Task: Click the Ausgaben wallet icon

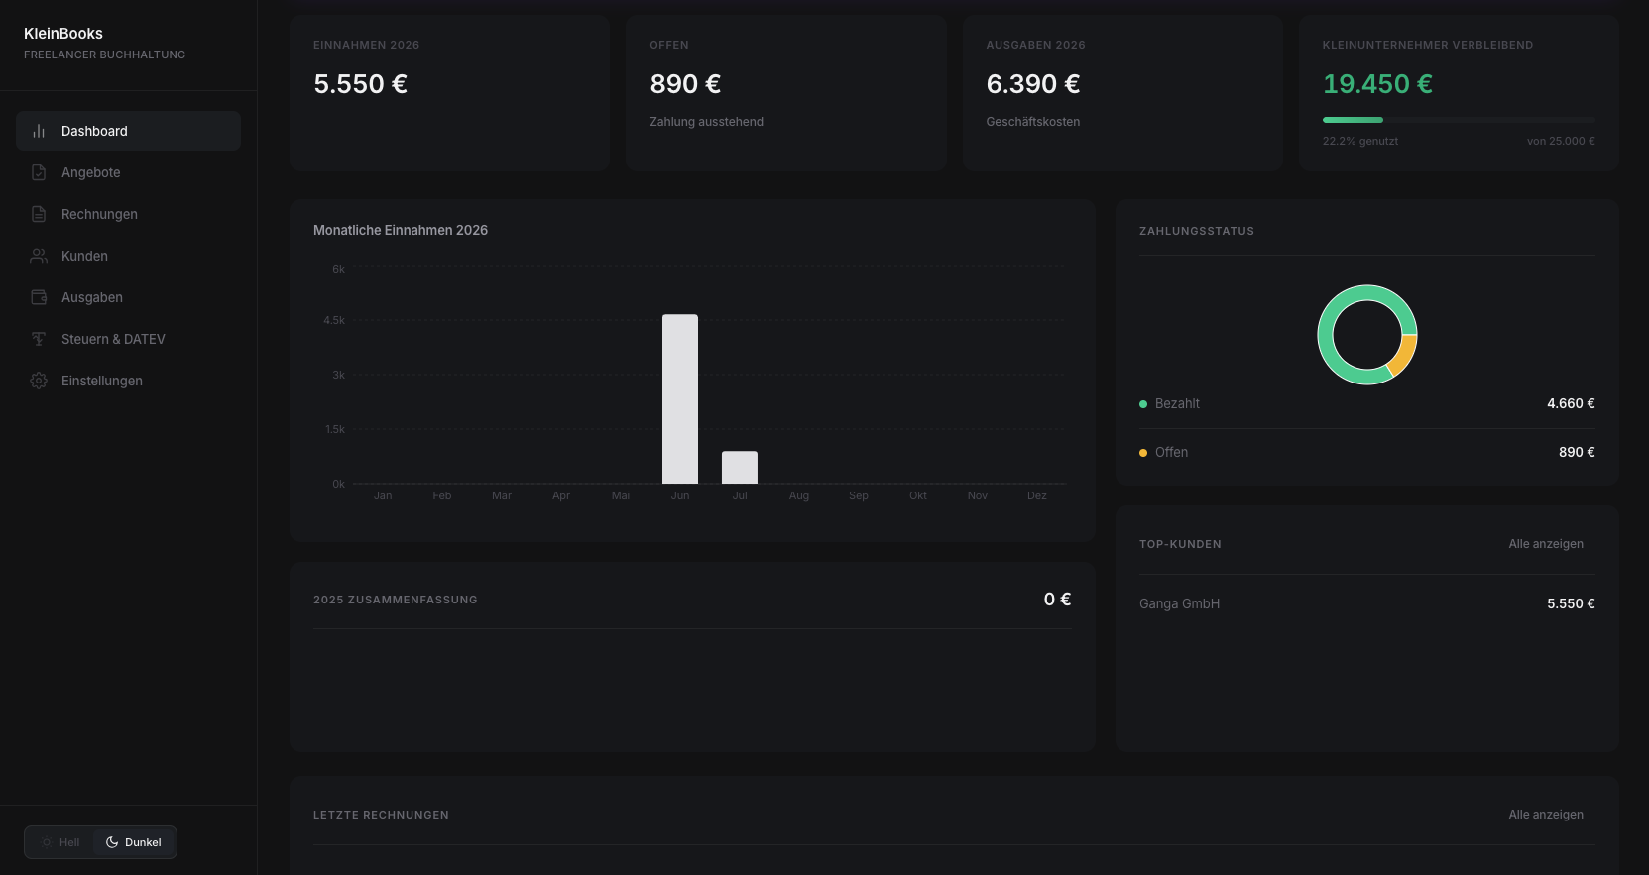Action: click(x=39, y=297)
